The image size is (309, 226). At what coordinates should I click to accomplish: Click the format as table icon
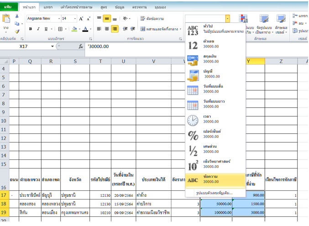click(x=264, y=19)
